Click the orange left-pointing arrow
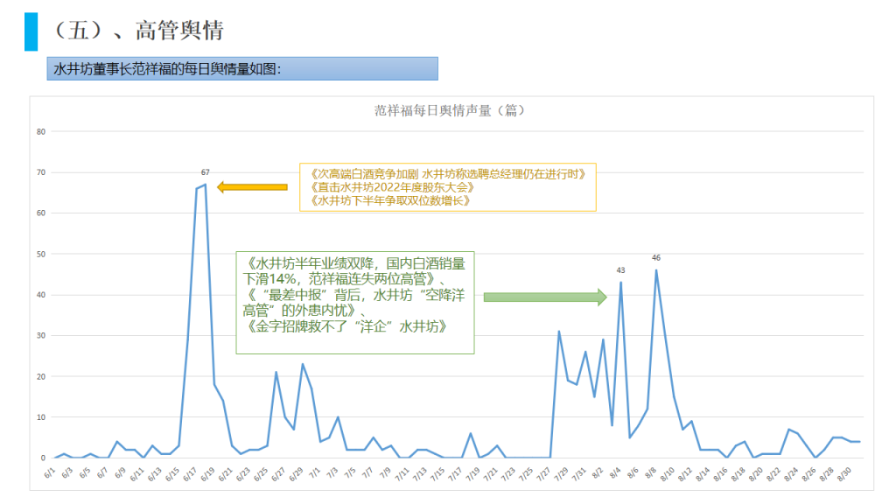Image resolution: width=896 pixels, height=504 pixels. click(x=252, y=186)
